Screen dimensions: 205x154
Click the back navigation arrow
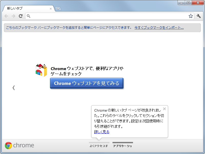(x=6, y=16)
